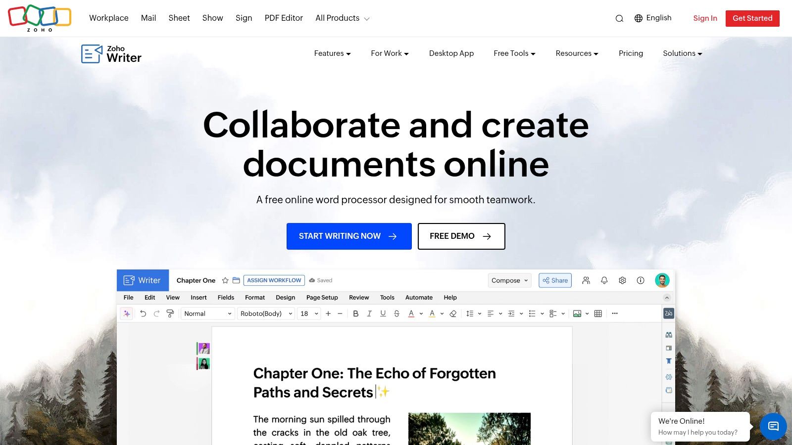Click the Zoho logo
The width and height of the screenshot is (792, 445).
(40, 18)
